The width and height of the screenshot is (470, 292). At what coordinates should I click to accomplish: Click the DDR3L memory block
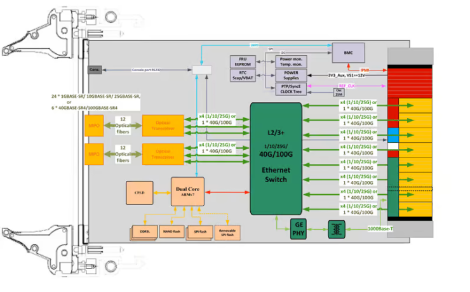(145, 232)
